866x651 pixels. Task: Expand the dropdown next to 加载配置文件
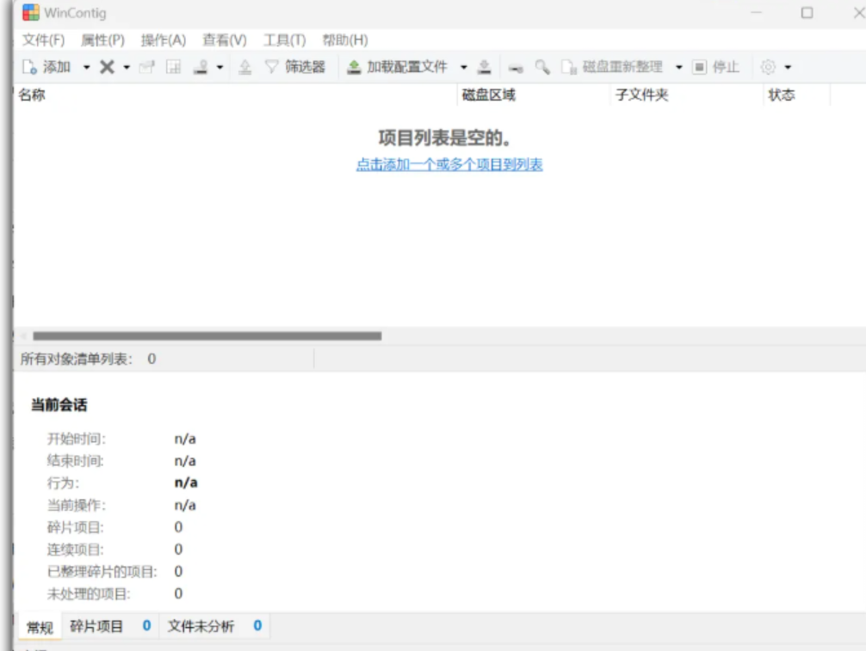click(464, 67)
